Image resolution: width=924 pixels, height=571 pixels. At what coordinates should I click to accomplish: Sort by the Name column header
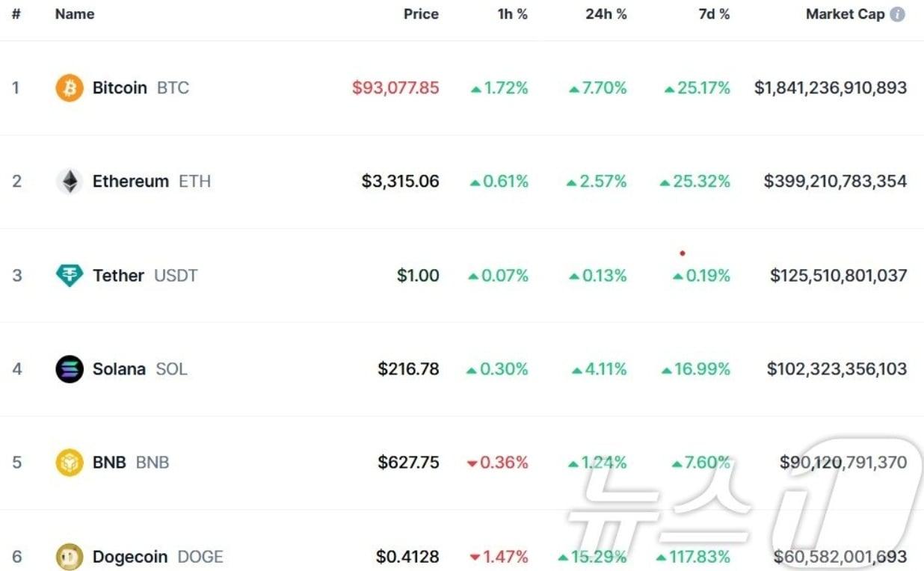pyautogui.click(x=75, y=14)
